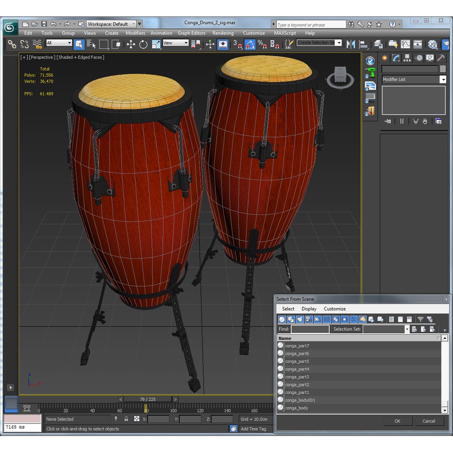Select the Select and Scale tool
This screenshot has height=453, width=453.
(156, 44)
